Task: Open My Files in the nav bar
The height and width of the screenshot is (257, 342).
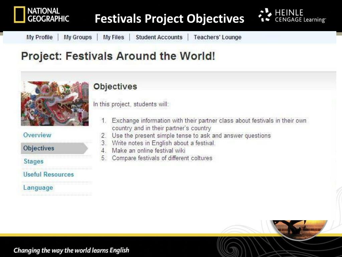Action: (114, 37)
